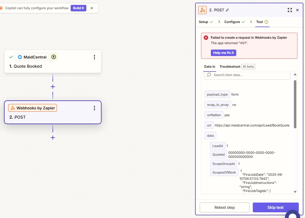This screenshot has height=218, width=305.
Task: Focus the Search item data field
Action: point(247,75)
